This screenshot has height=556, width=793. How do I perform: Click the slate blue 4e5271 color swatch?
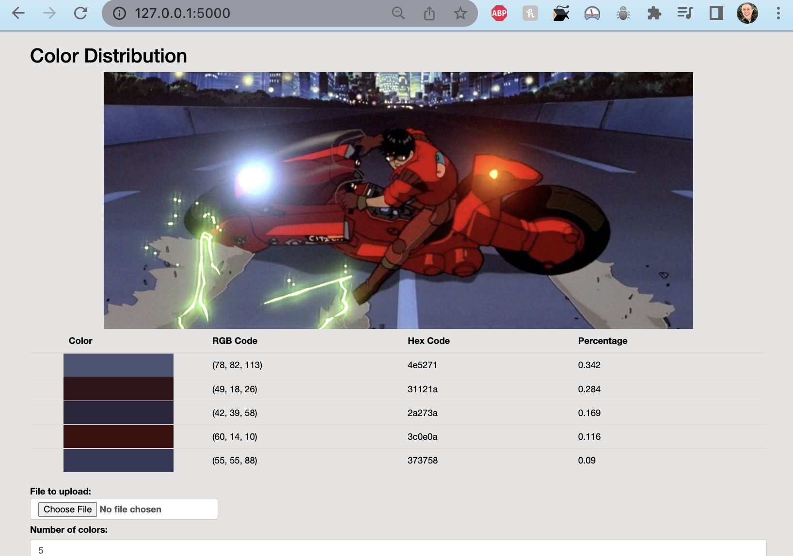[x=118, y=365]
